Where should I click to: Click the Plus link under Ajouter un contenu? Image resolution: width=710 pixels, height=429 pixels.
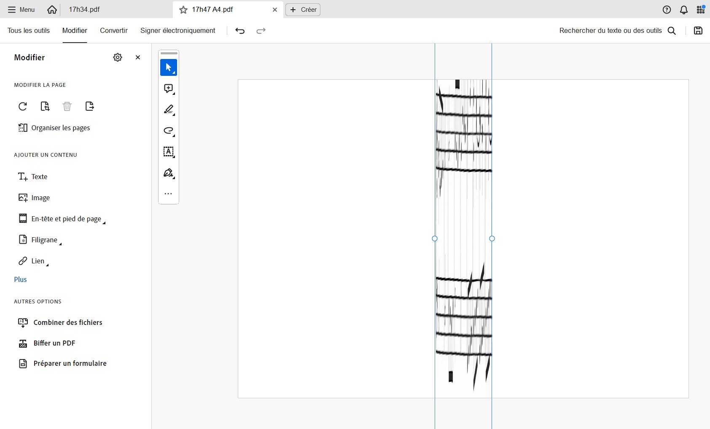20,279
